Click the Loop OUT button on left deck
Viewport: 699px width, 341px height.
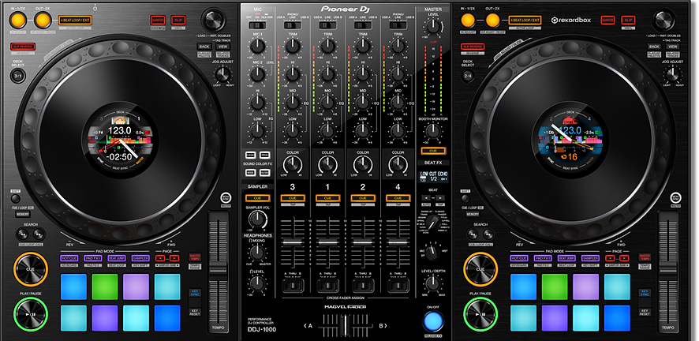[43, 20]
